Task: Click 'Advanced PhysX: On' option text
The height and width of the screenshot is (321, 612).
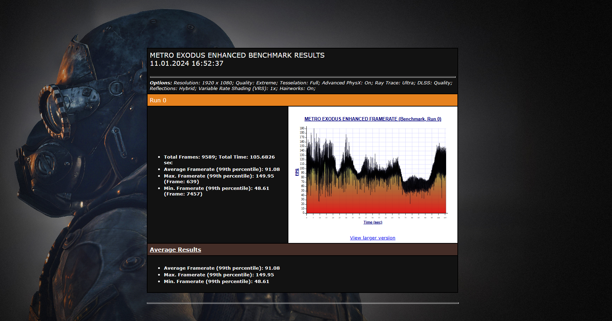Action: point(347,83)
